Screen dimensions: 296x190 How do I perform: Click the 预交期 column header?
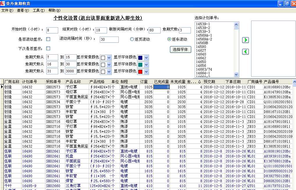coord(214,82)
